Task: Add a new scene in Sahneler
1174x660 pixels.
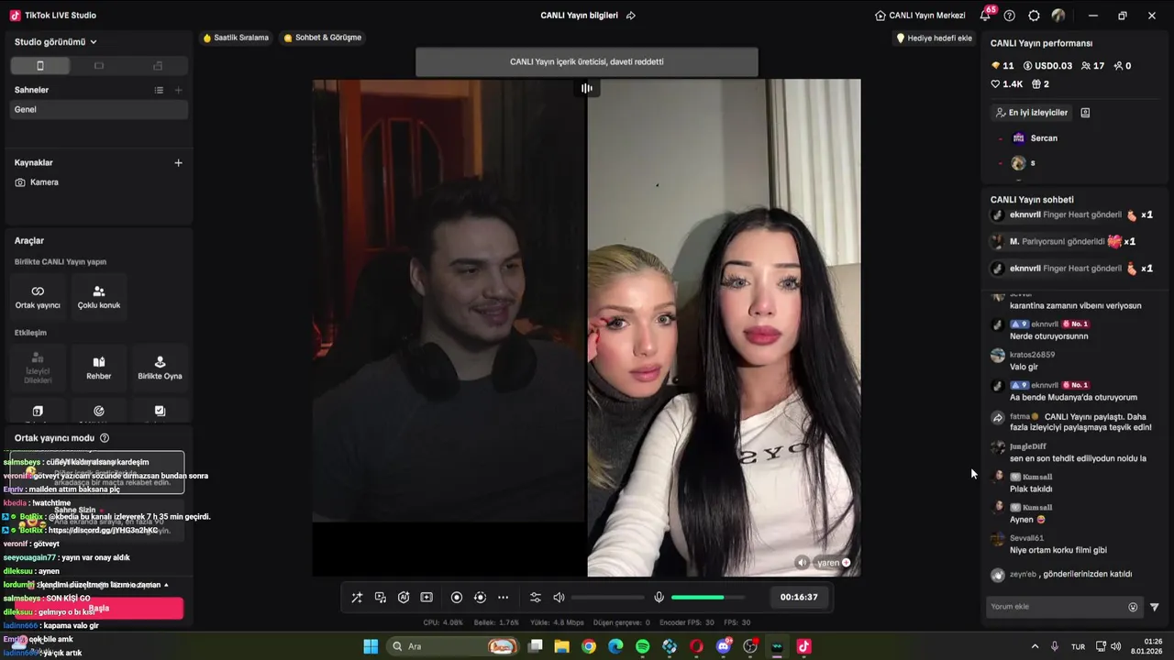Action: (178, 90)
